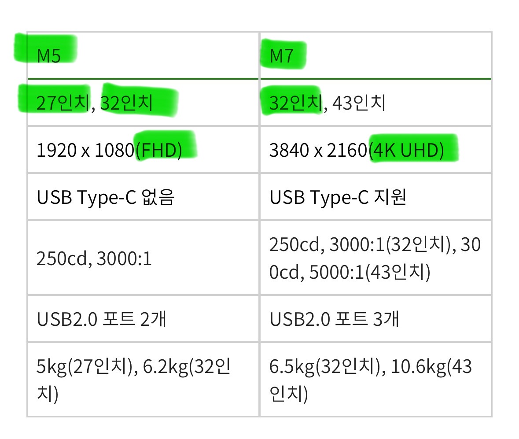Click the 1920 x 1080 resolution text
The height and width of the screenshot is (439, 519).
pos(85,150)
